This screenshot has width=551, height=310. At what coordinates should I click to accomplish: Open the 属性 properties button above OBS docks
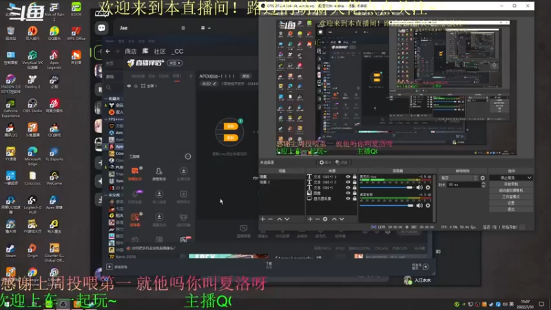(x=325, y=163)
